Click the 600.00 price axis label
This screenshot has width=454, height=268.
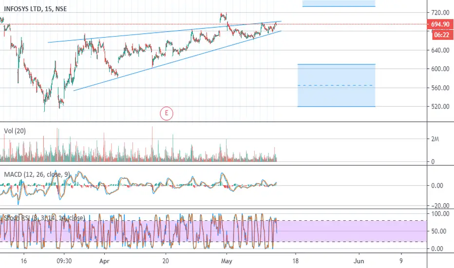pos(440,69)
